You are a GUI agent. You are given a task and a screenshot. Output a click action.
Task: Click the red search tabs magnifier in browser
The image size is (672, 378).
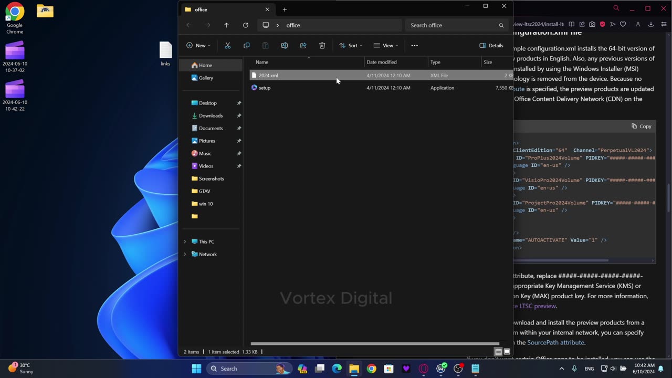(616, 8)
